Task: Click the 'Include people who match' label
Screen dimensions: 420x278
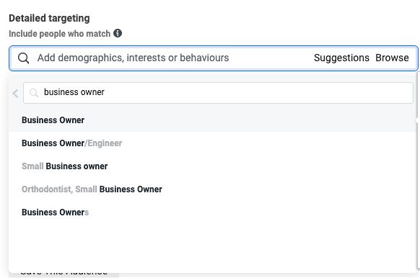Action: (x=59, y=34)
